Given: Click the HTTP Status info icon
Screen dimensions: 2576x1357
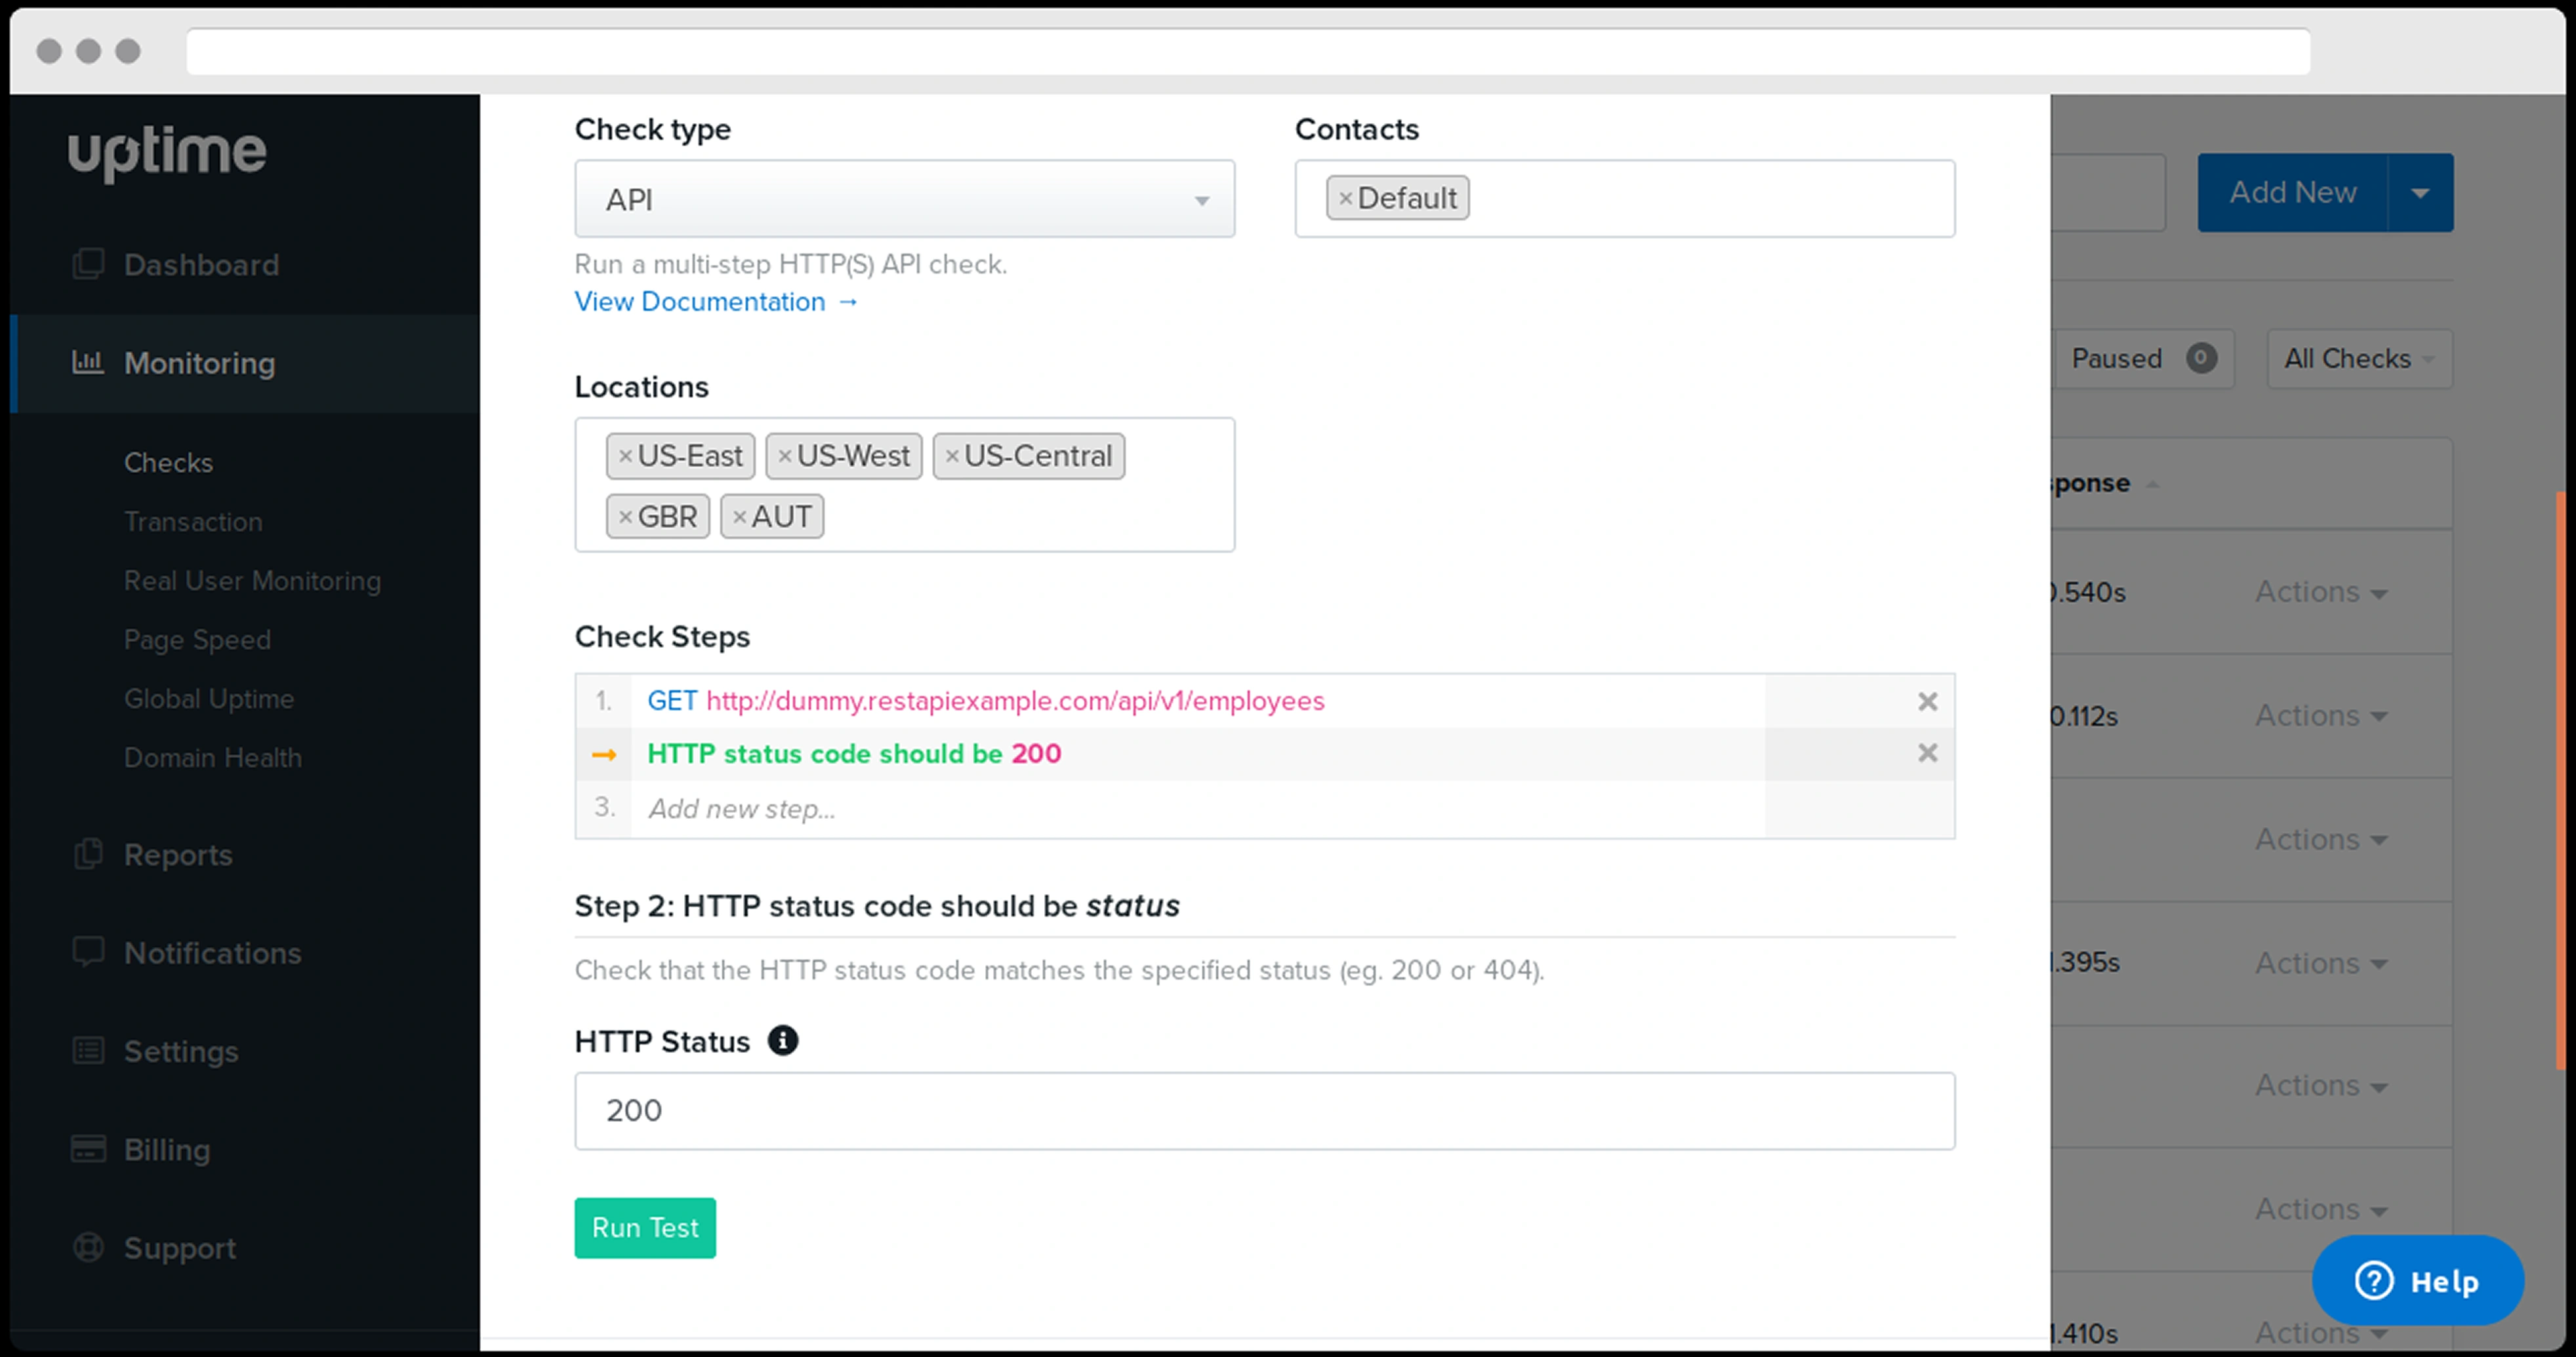Looking at the screenshot, I should (x=782, y=1040).
